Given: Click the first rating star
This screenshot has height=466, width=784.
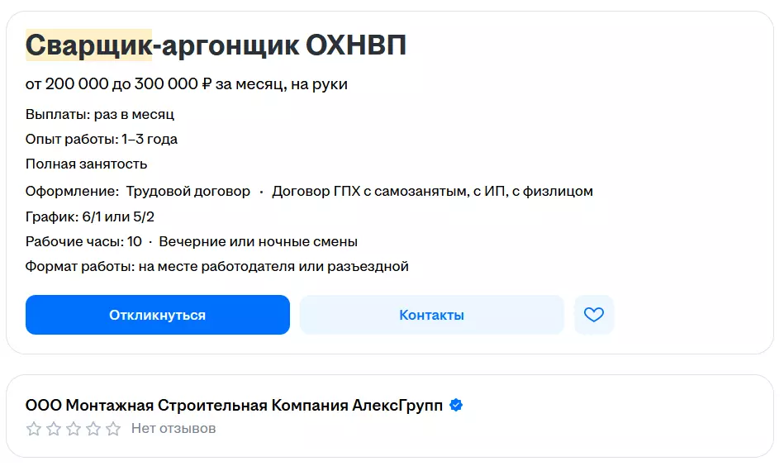Looking at the screenshot, I should (x=34, y=429).
